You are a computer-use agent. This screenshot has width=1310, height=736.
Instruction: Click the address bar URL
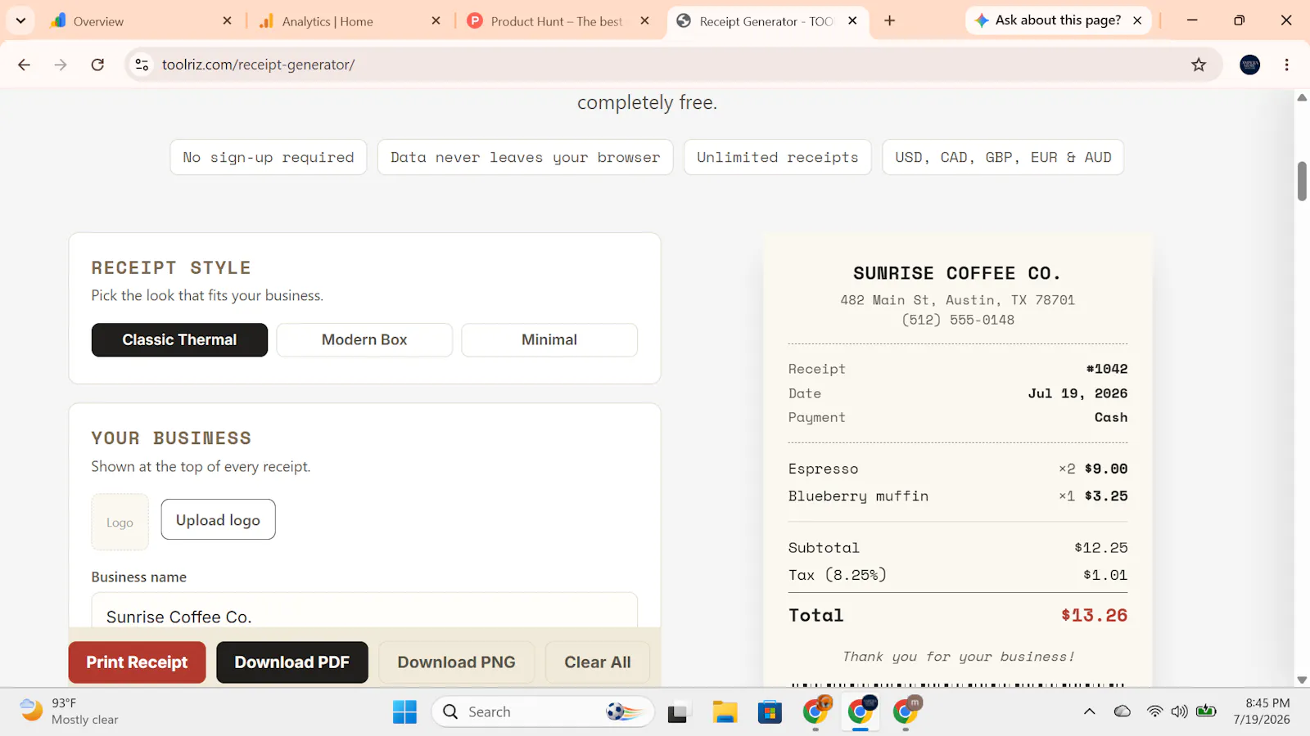[x=258, y=65]
